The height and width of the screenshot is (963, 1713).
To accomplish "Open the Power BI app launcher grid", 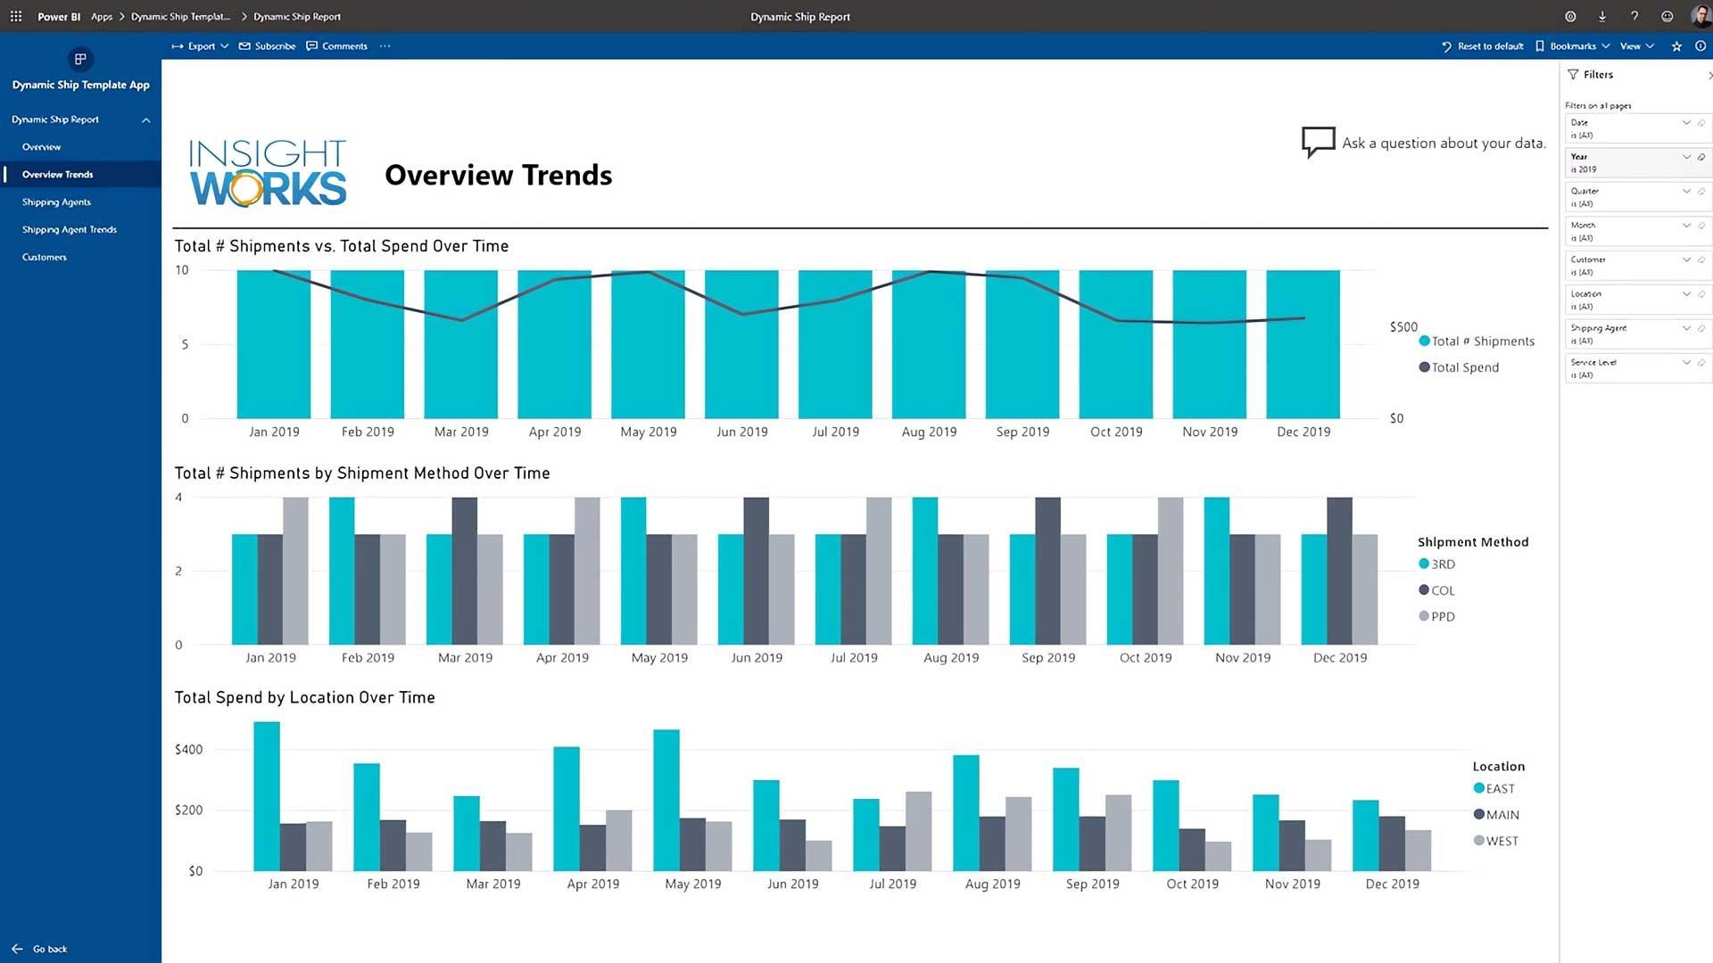I will 16,16.
